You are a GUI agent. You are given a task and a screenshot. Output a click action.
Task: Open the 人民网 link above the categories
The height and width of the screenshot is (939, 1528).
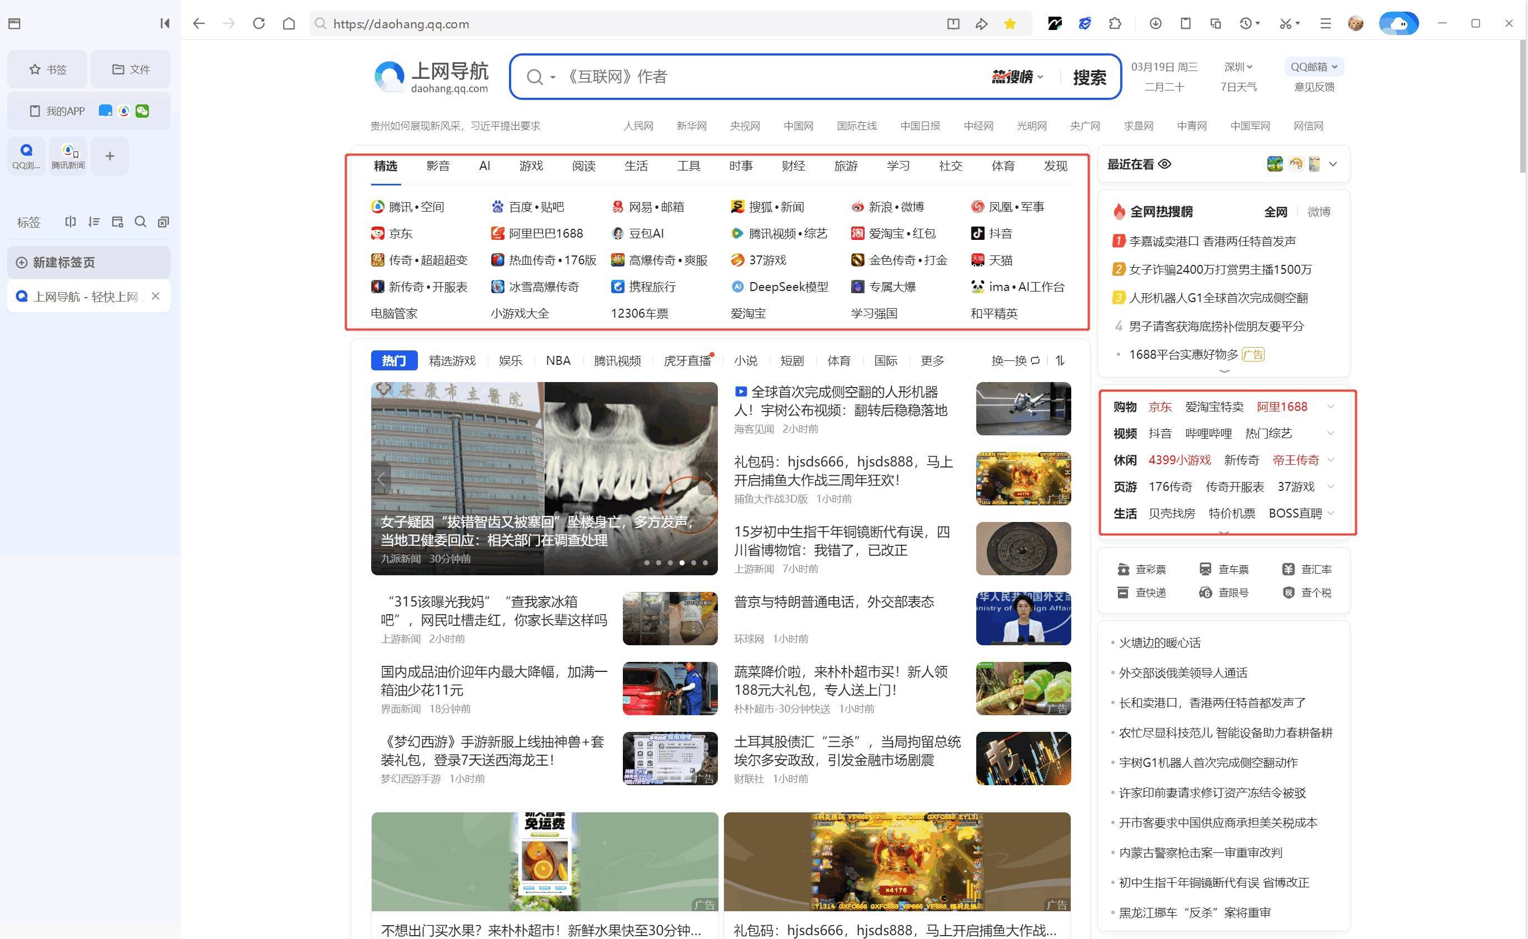tap(639, 125)
